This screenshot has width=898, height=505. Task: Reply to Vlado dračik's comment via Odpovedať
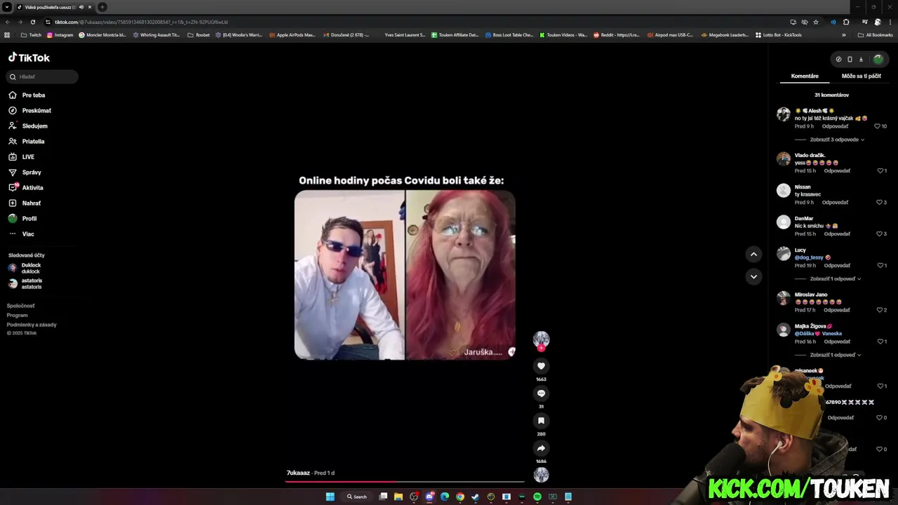click(837, 170)
